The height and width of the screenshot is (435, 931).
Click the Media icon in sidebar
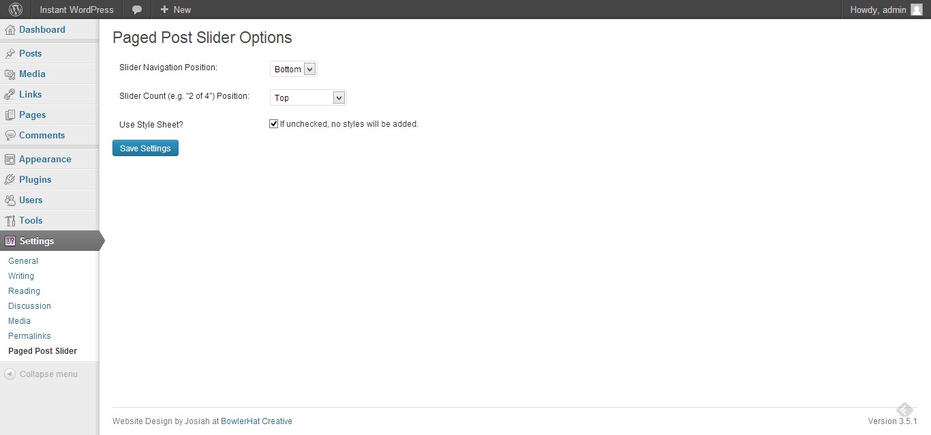[x=10, y=74]
